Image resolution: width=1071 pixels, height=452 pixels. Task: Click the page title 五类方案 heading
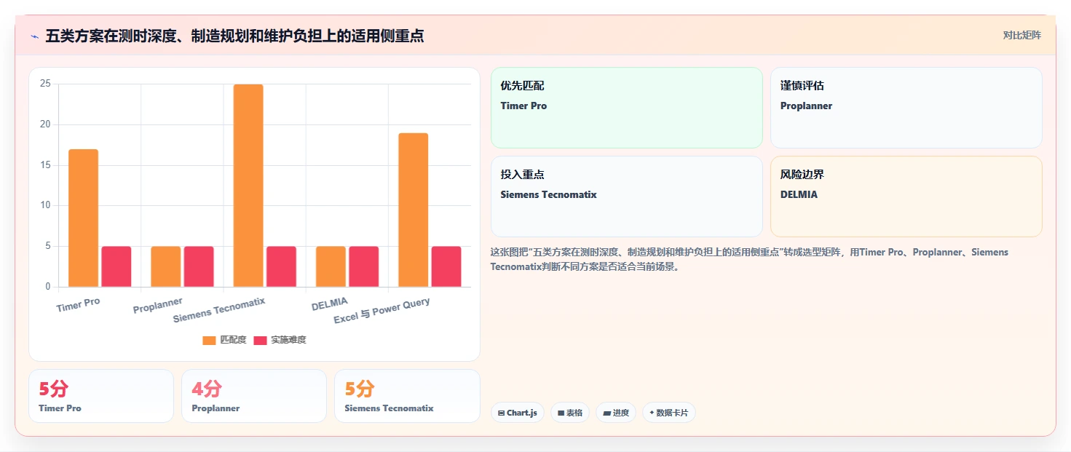click(x=234, y=36)
